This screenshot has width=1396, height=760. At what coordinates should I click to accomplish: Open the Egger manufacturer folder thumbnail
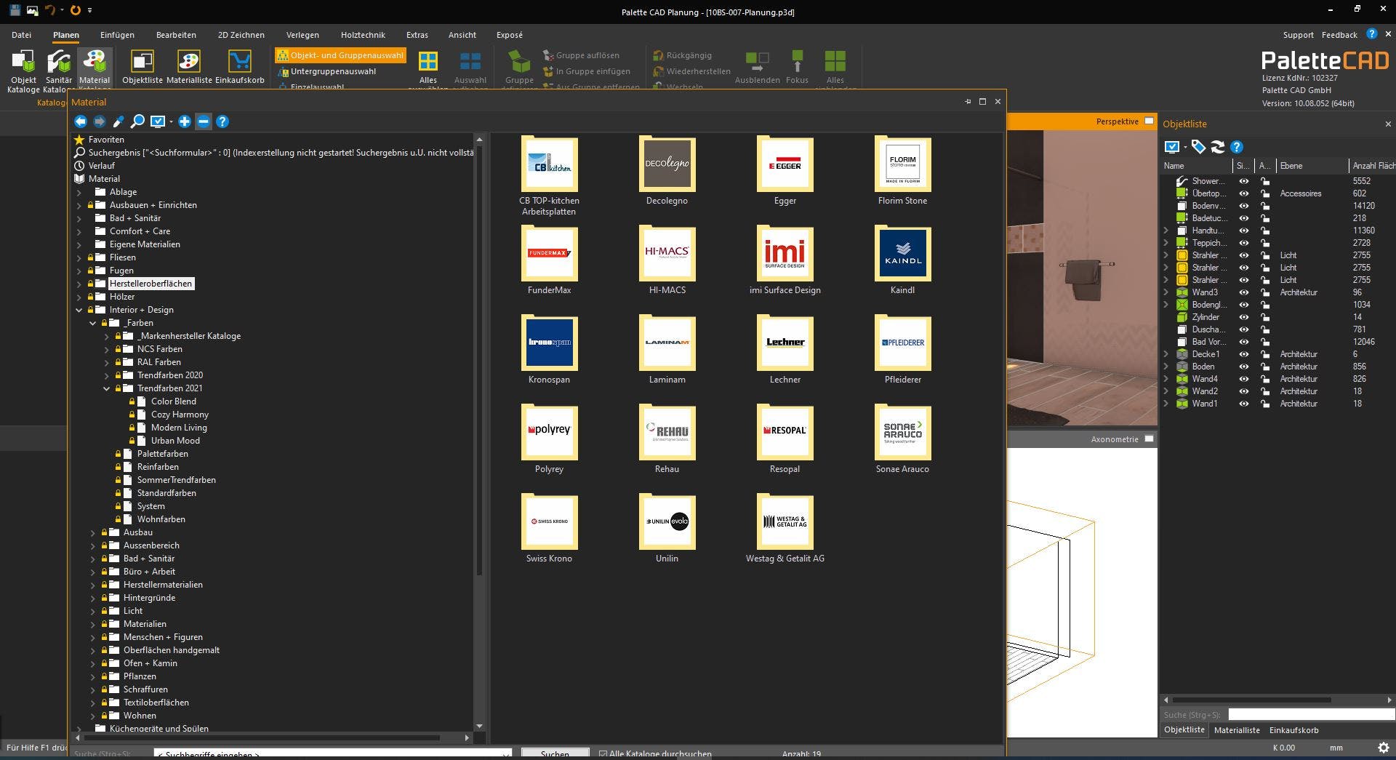(785, 166)
